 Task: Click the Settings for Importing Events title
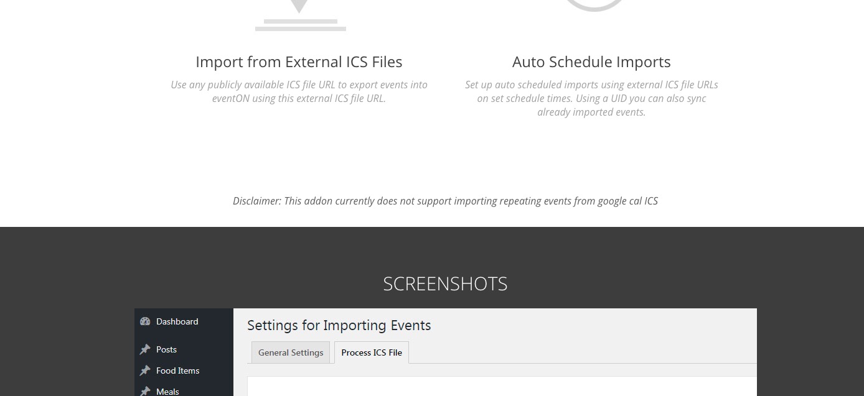point(339,325)
